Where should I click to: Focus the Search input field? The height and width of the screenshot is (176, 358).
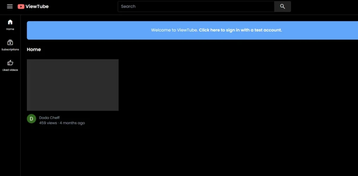pos(196,6)
